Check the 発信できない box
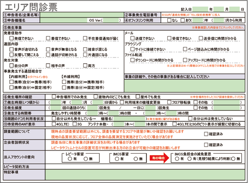The width and height of the screenshot is (248, 183). (11, 38)
